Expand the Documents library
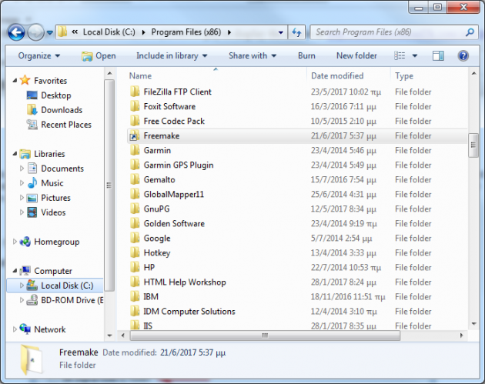 [x=22, y=169]
